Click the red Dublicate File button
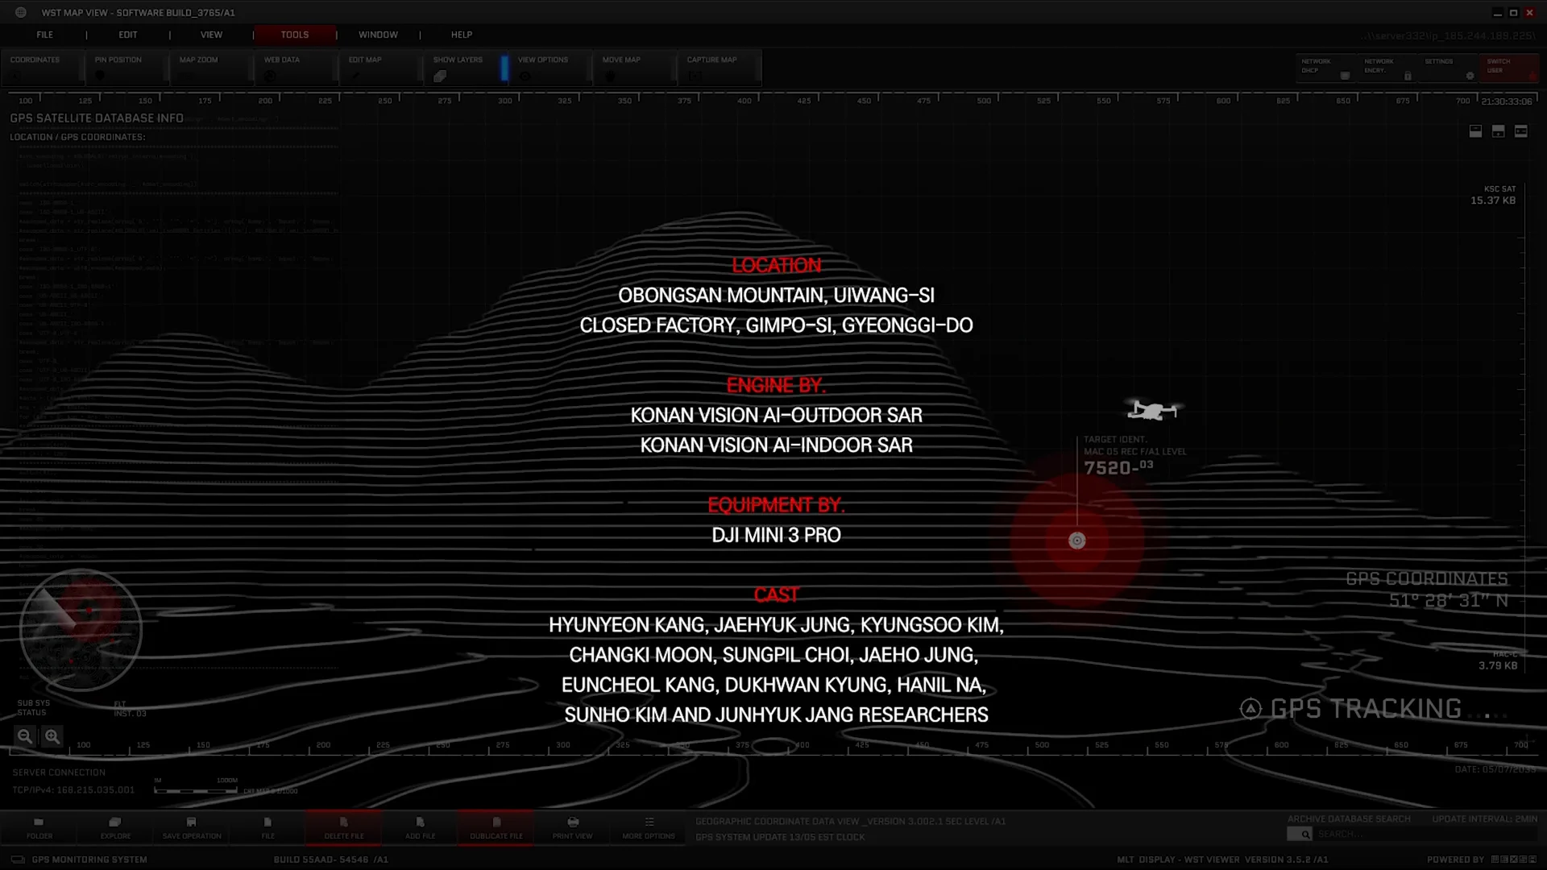This screenshot has height=870, width=1547. [496, 828]
